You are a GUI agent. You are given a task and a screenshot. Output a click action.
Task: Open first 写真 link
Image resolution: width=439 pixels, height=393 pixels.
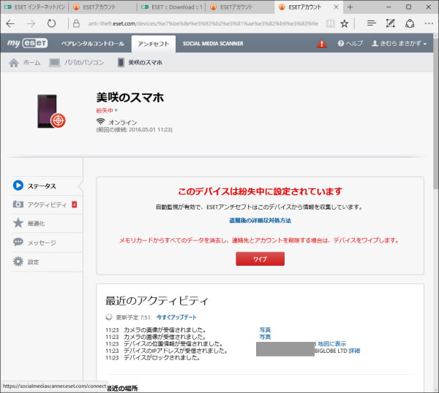click(x=265, y=330)
